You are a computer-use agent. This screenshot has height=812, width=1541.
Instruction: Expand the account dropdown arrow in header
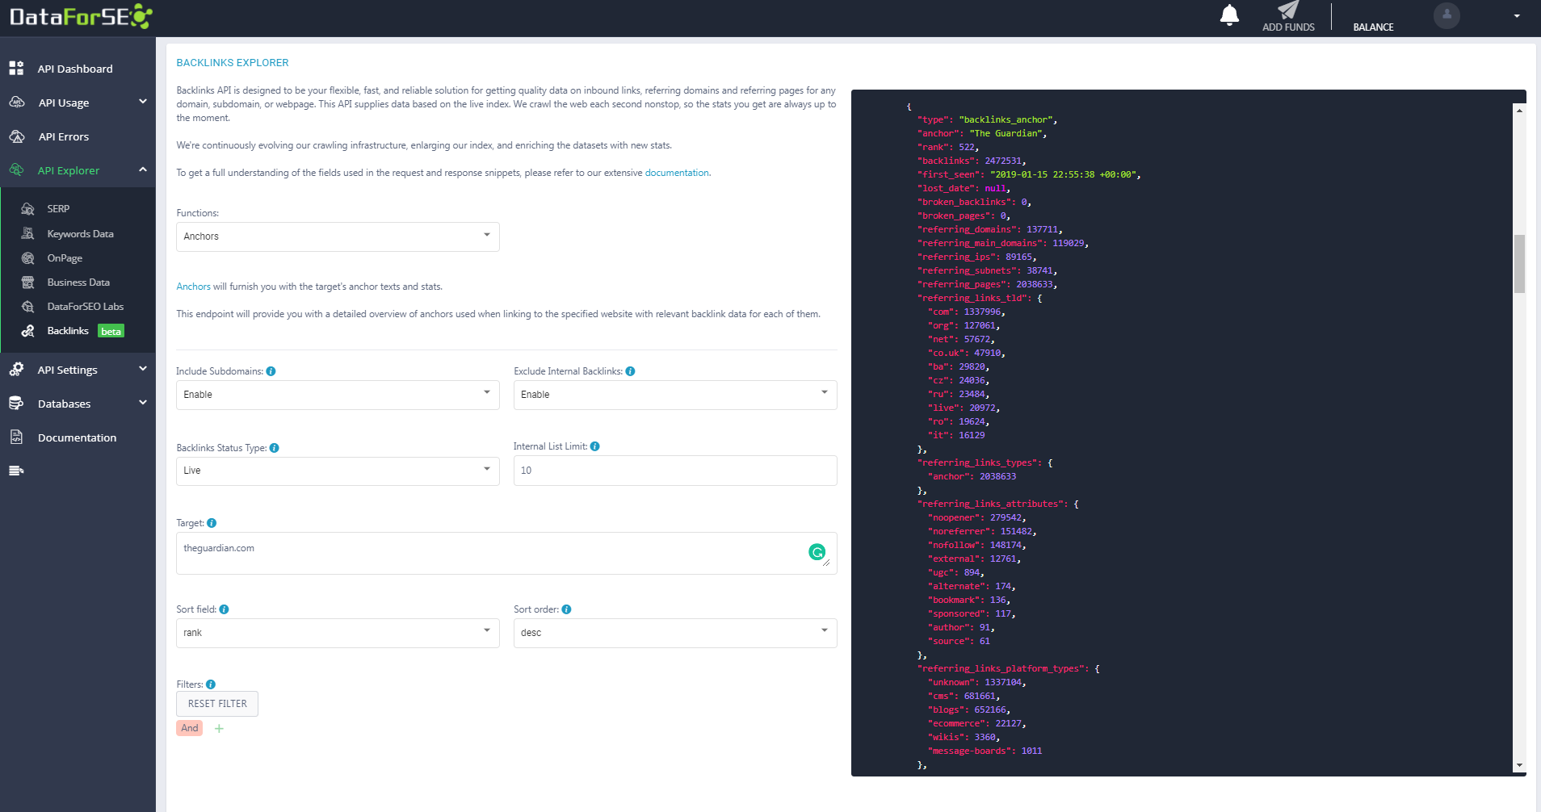pos(1517,16)
